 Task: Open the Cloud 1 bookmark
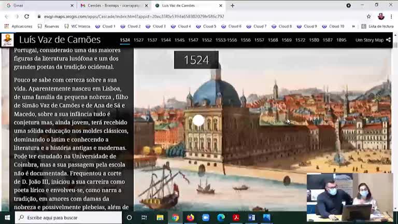pos(105,26)
